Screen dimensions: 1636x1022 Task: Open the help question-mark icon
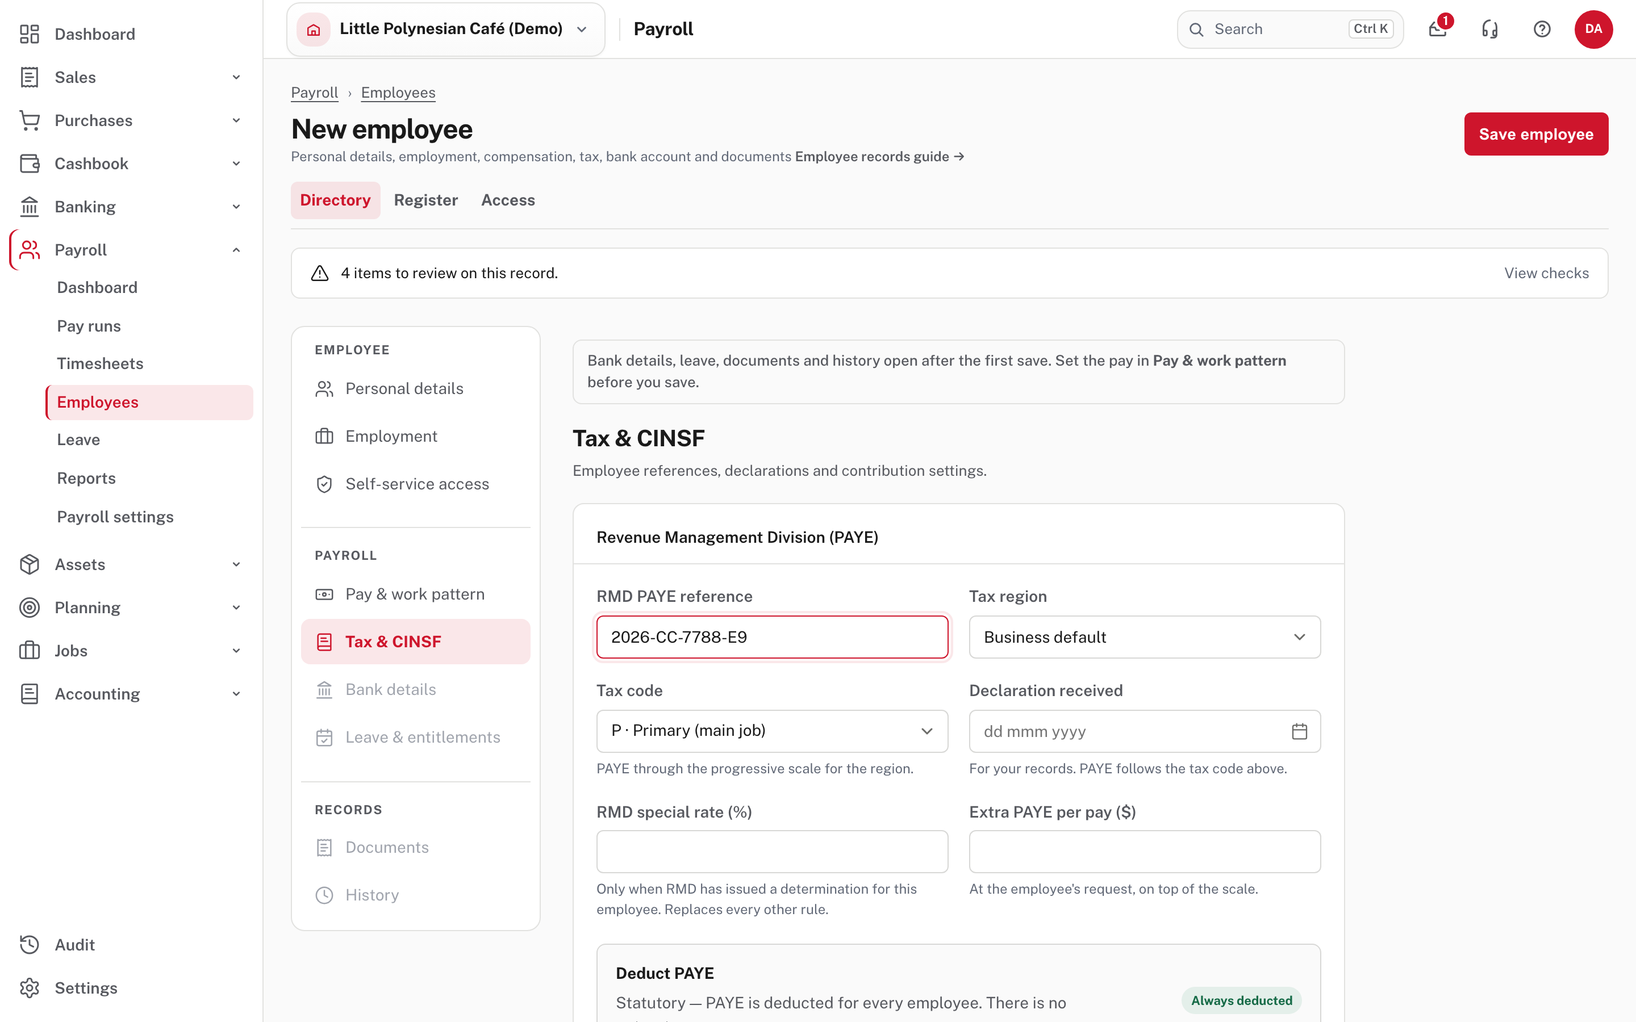[x=1542, y=29]
